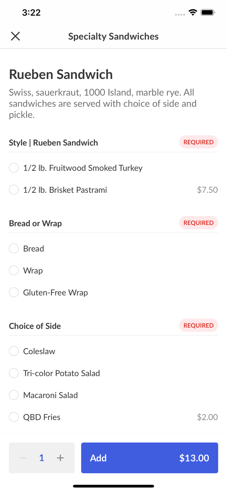Tap the quantity number field showing 1
The image size is (227, 492).
point(42,458)
